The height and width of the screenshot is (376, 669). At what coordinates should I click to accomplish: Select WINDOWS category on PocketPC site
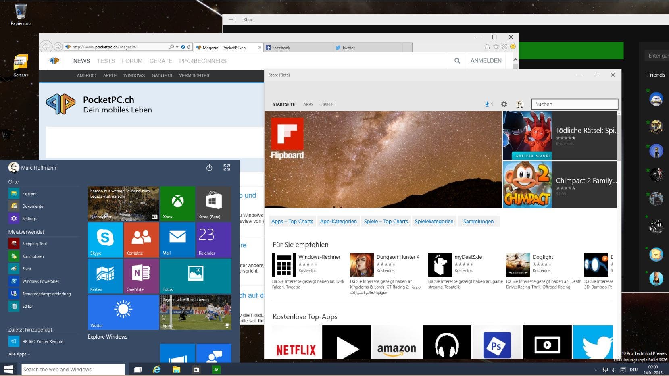tap(134, 75)
